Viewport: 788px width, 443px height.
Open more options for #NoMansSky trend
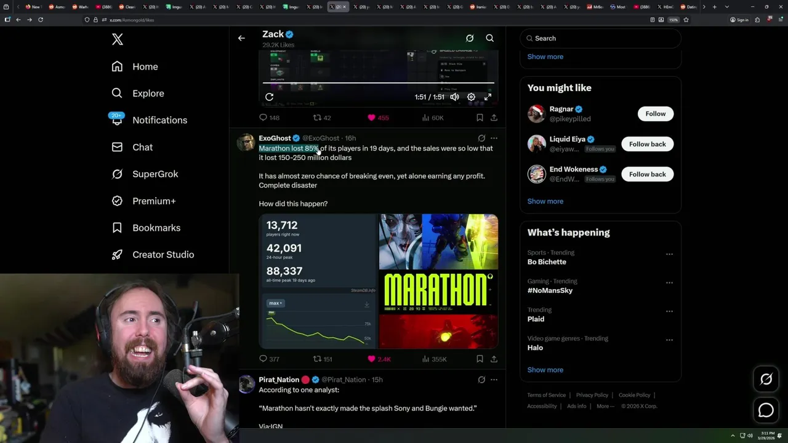coord(669,282)
